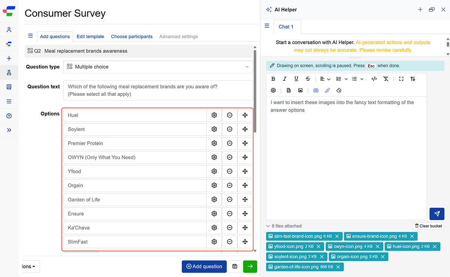
Task: Open the help question mark sidebar icon
Action: click(x=9, y=116)
